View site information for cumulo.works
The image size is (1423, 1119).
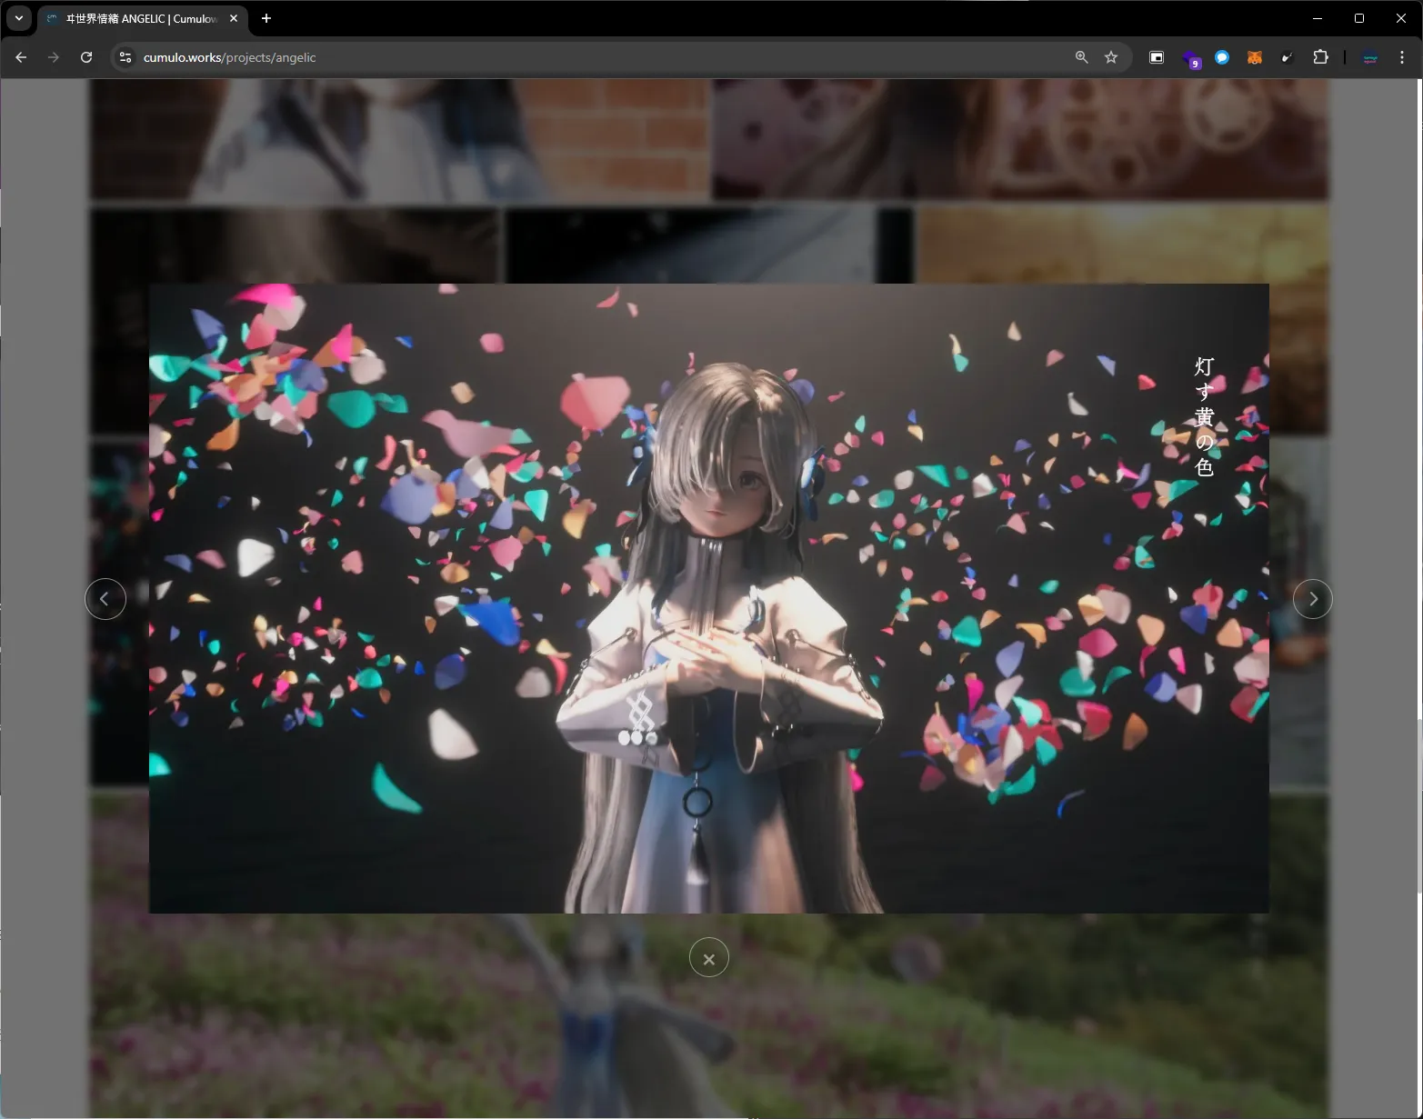pyautogui.click(x=125, y=57)
